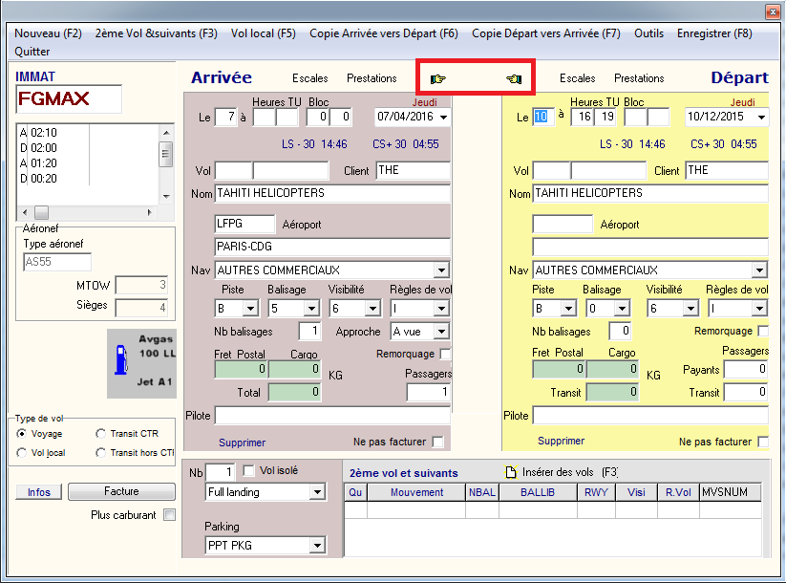This screenshot has width=786, height=583.
Task: Click the Infos button
Action: pos(39,492)
